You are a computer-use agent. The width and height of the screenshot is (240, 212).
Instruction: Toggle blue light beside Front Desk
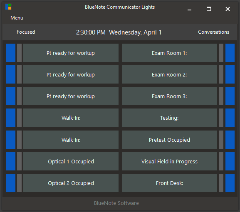tap(230, 183)
